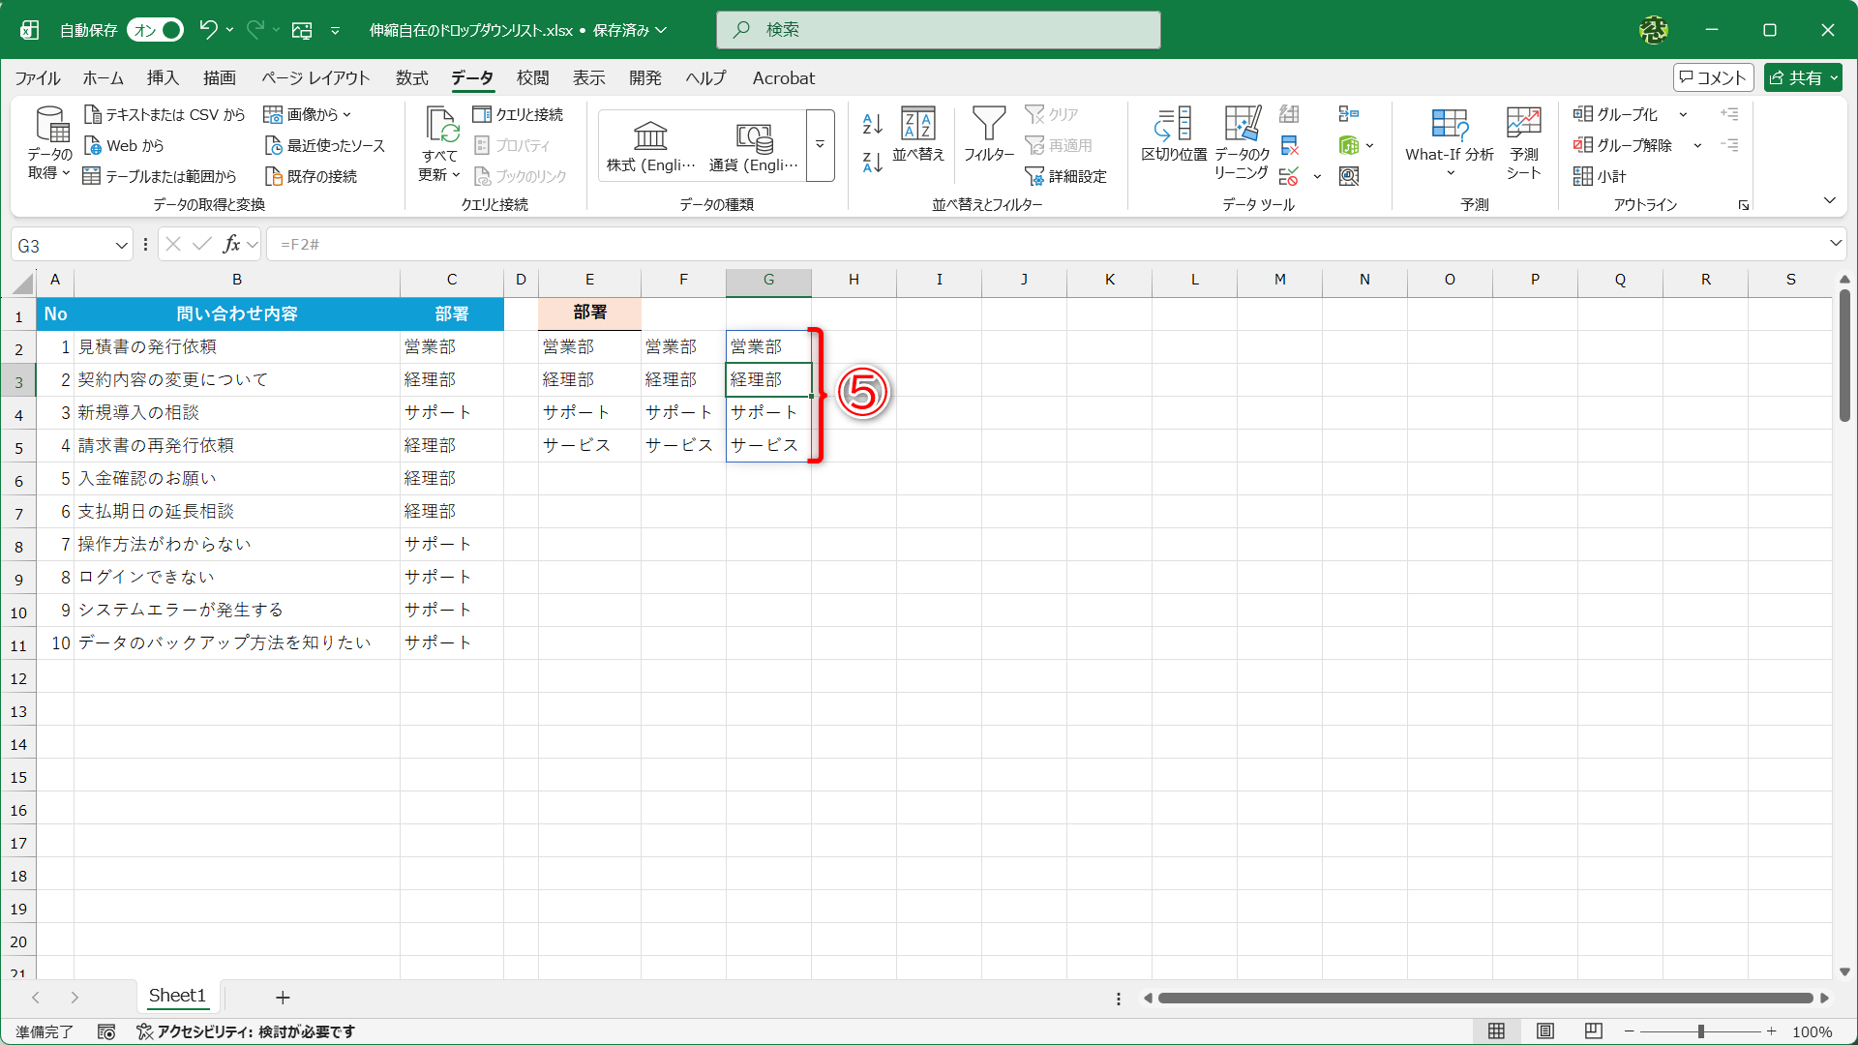Switch to the Formulas (数式) tab
The height and width of the screenshot is (1045, 1858).
[411, 78]
